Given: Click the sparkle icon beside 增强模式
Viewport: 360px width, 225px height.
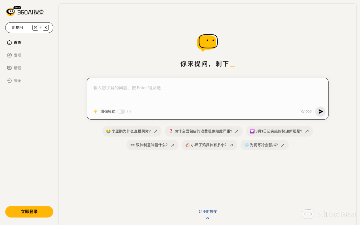Looking at the screenshot, I should click(x=95, y=111).
